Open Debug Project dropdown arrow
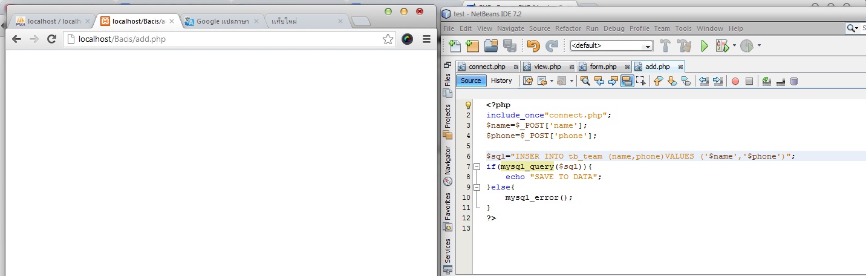866x276 pixels. pyautogui.click(x=734, y=45)
